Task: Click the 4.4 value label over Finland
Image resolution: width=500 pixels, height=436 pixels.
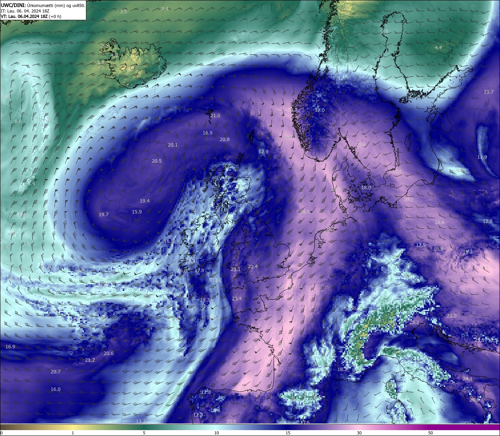Action: (x=438, y=48)
